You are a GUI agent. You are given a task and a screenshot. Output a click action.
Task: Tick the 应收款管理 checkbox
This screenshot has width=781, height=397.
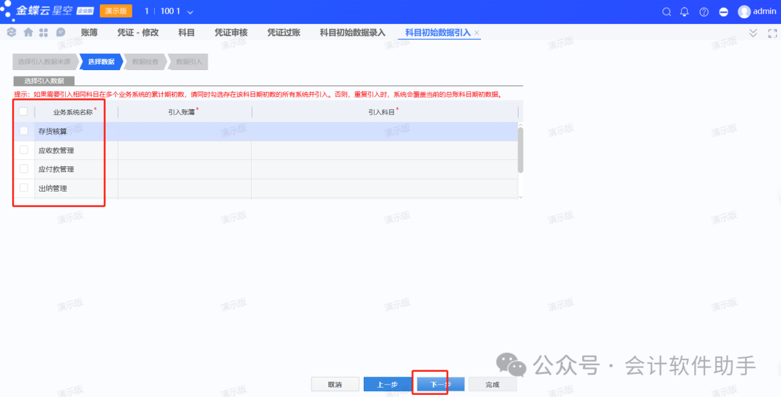coord(24,150)
